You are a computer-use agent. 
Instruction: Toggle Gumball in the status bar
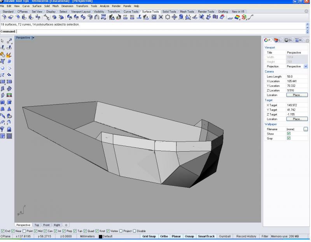pos(225,236)
